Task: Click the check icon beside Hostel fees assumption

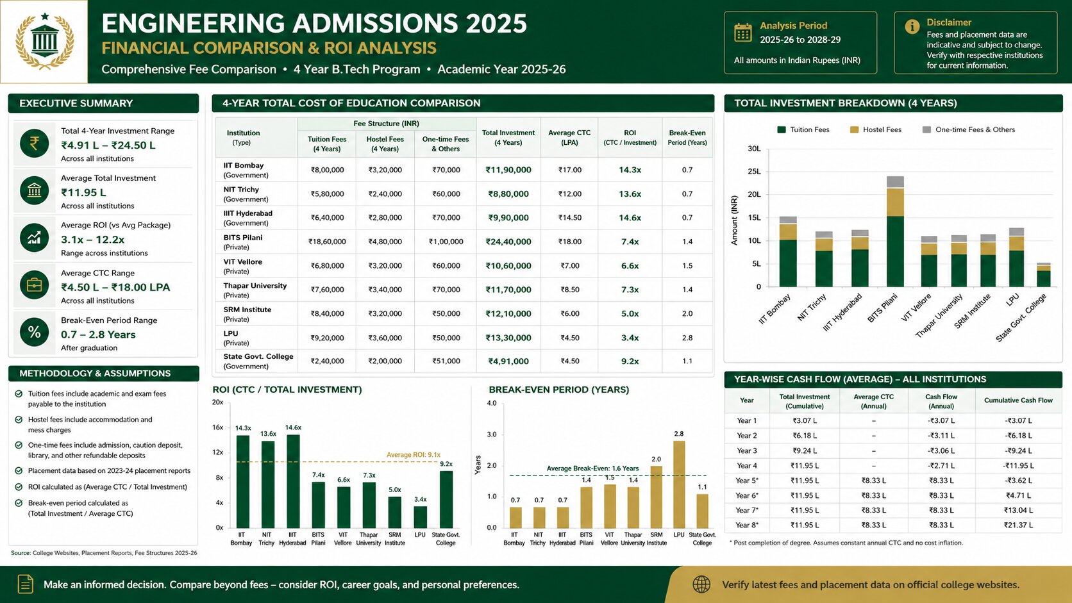Action: click(x=19, y=420)
